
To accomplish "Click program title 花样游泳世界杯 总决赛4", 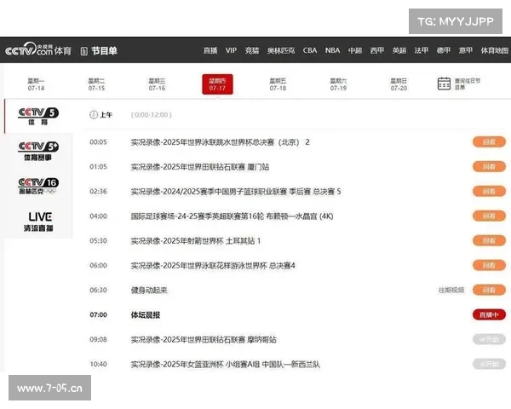I will (213, 266).
